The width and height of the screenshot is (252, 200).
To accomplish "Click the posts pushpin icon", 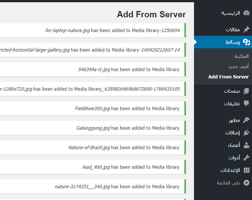I will [x=246, y=29].
